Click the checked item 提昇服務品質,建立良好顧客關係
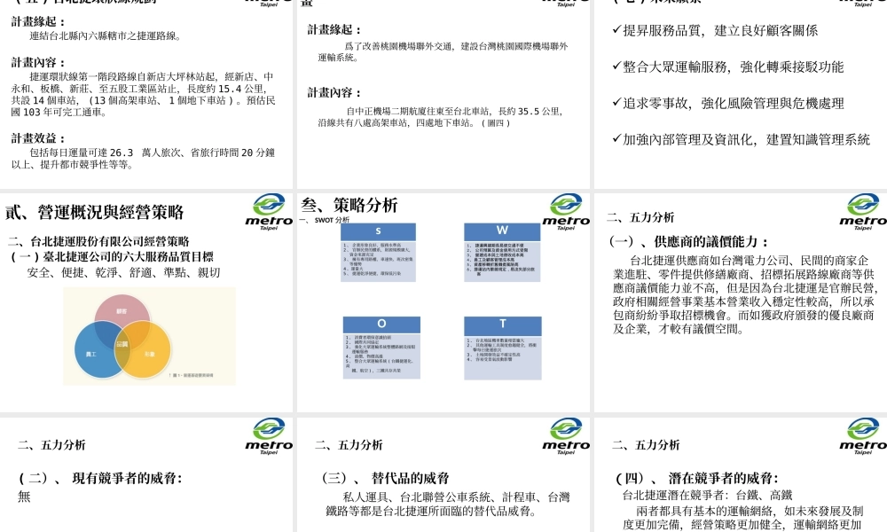The width and height of the screenshot is (887, 532). click(715, 30)
